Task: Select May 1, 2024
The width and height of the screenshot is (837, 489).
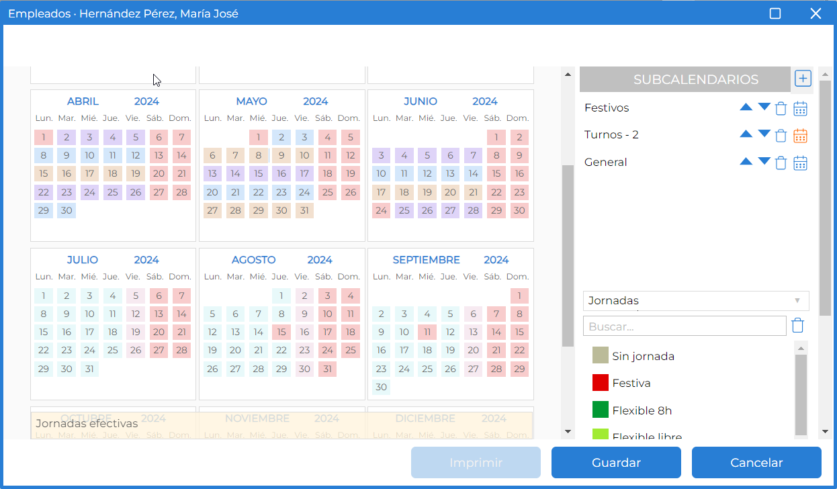Action: click(x=259, y=138)
